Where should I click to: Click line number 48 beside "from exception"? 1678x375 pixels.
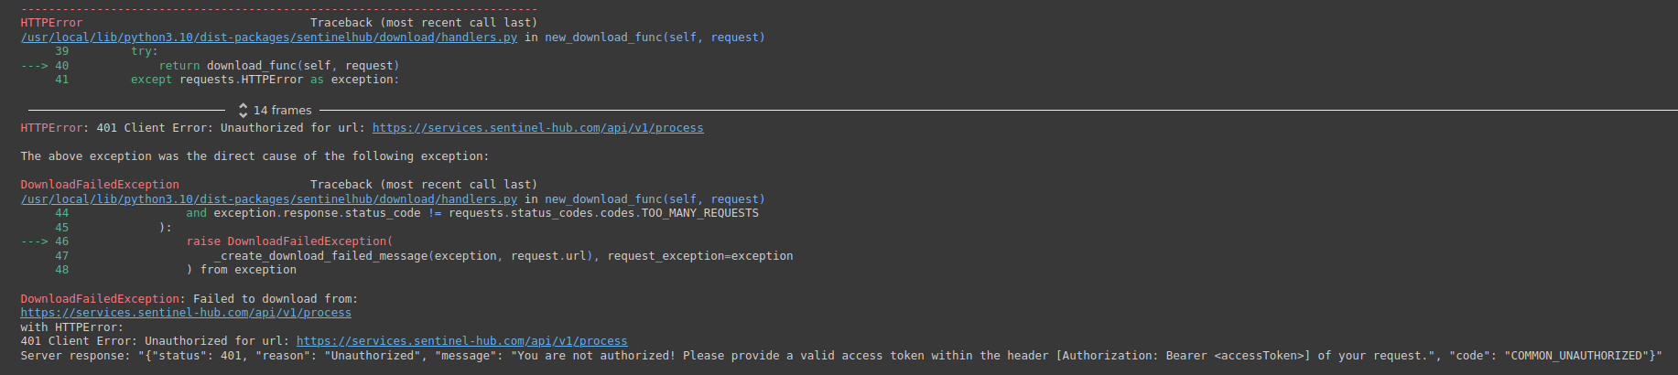61,270
